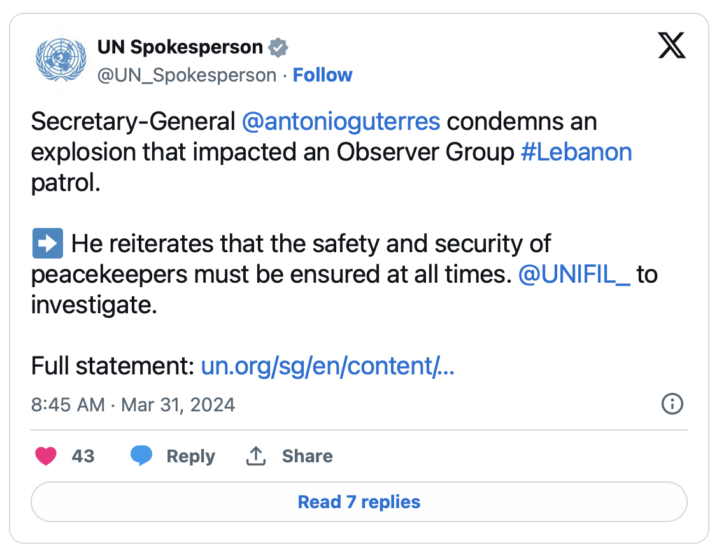Click the verified badge beside UN Spokesperson
717x554 pixels.
[278, 47]
